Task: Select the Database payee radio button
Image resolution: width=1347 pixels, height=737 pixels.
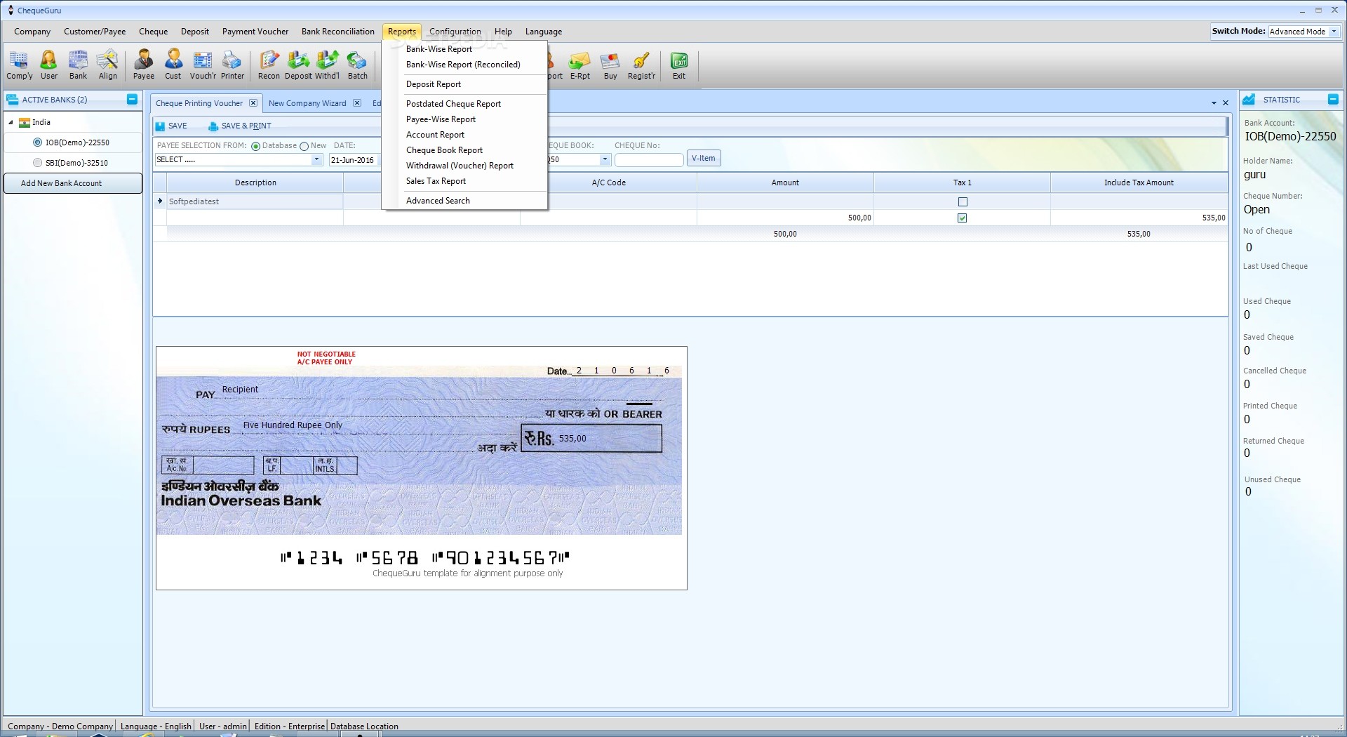Action: click(256, 146)
